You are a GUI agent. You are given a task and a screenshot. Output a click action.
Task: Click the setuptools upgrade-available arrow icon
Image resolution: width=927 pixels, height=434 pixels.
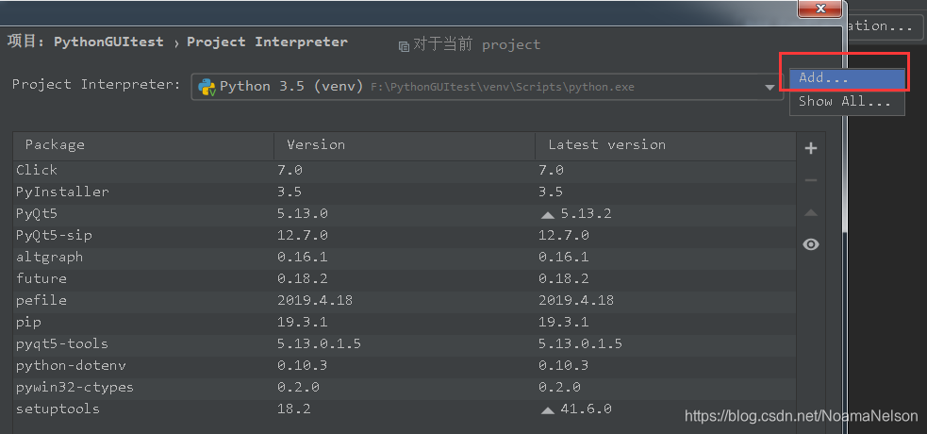pos(547,409)
